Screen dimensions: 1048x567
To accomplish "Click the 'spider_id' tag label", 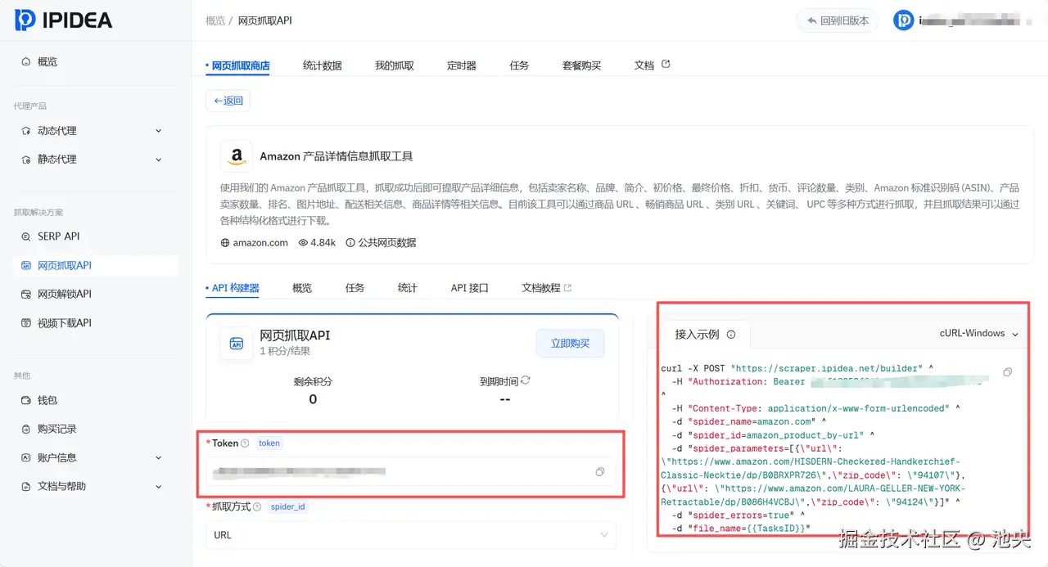I will (288, 507).
